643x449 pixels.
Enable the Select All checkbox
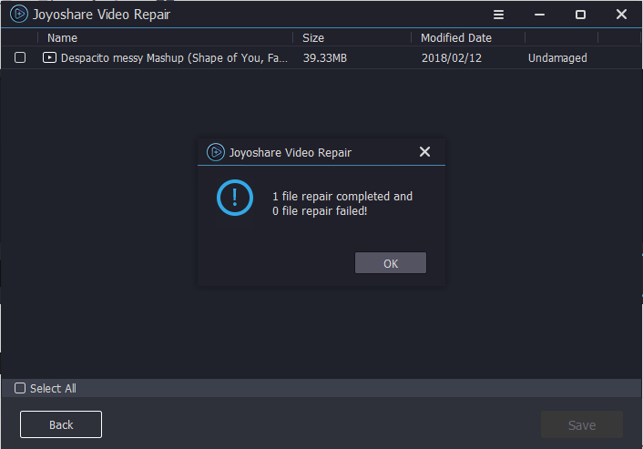click(x=20, y=388)
